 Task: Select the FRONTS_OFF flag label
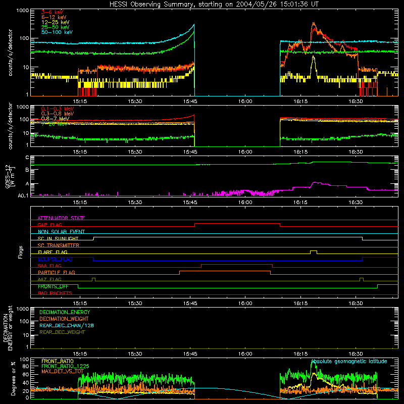click(x=53, y=286)
